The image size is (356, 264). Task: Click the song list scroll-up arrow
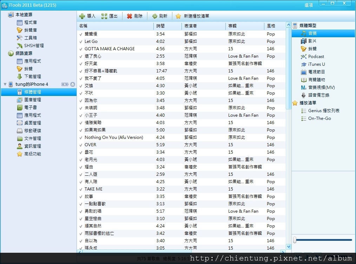(x=288, y=25)
